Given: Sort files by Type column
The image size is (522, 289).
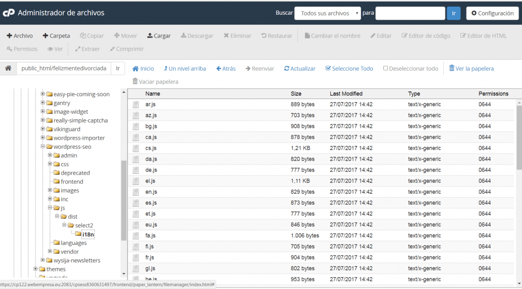Looking at the screenshot, I should pos(414,94).
